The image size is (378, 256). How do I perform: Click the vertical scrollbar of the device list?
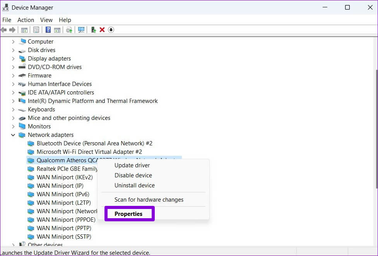[x=375, y=116]
